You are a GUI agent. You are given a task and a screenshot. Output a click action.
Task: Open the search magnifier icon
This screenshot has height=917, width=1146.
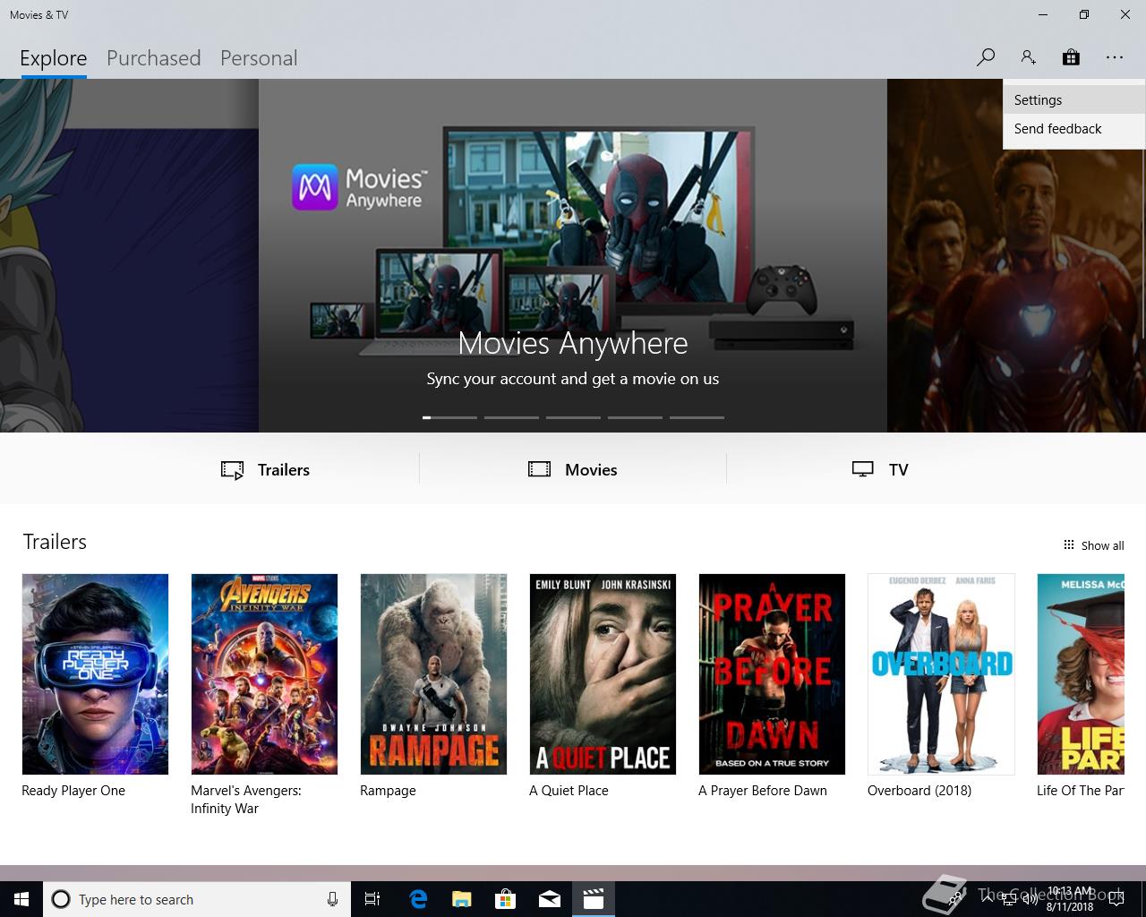pyautogui.click(x=986, y=57)
